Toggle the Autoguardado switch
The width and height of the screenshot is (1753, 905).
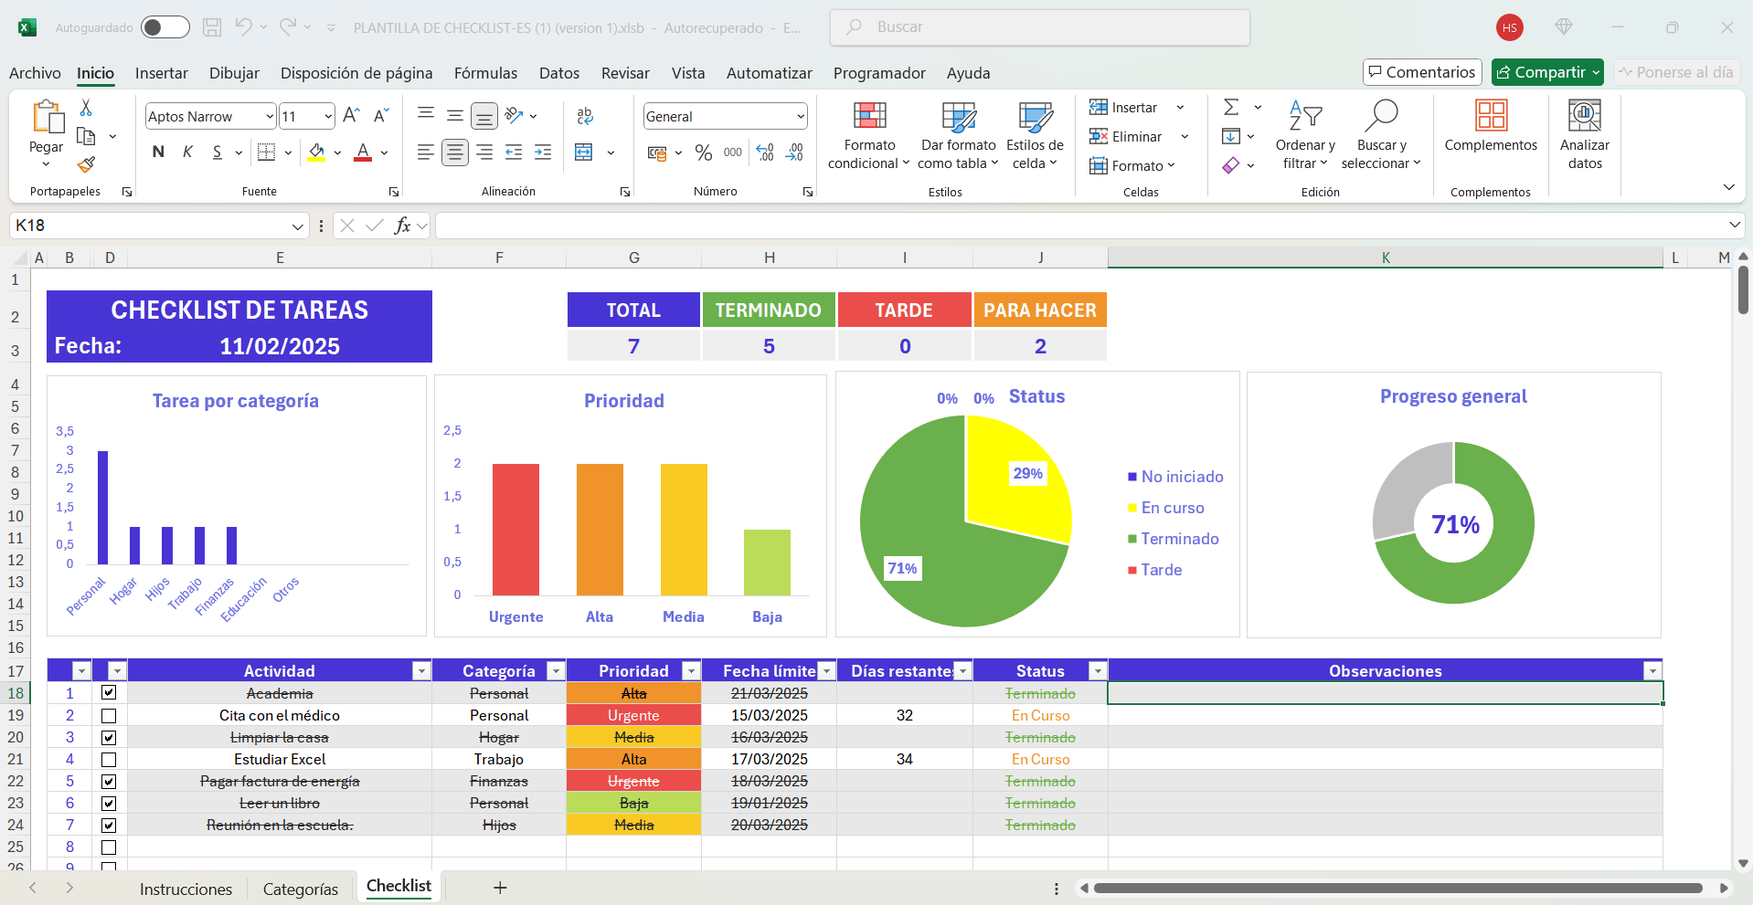point(165,27)
